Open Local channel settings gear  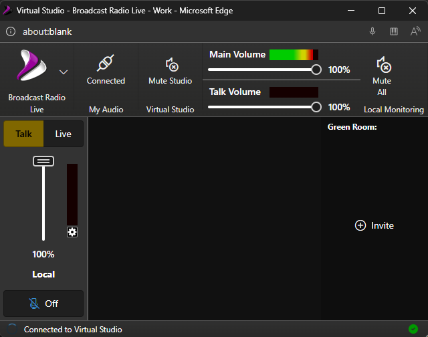tap(72, 232)
